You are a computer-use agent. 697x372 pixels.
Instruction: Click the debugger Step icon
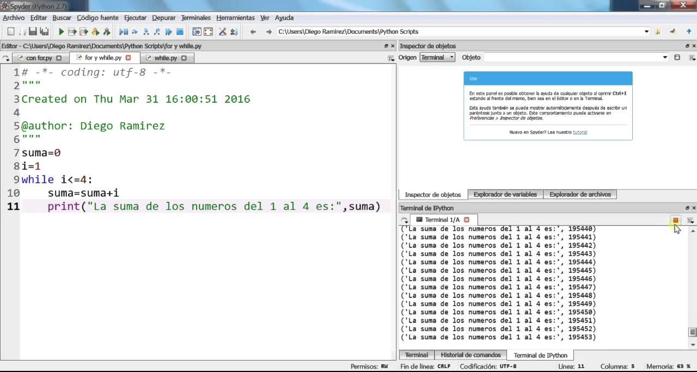134,32
